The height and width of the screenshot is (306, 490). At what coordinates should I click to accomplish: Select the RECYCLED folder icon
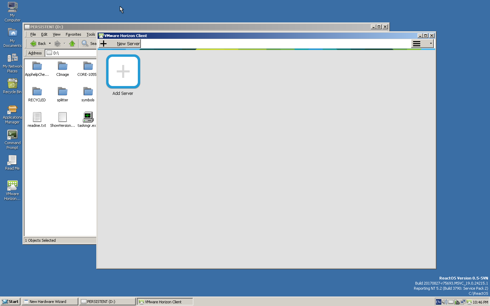pos(37,91)
